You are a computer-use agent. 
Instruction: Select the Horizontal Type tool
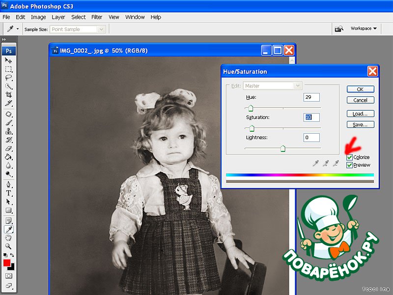(x=8, y=193)
